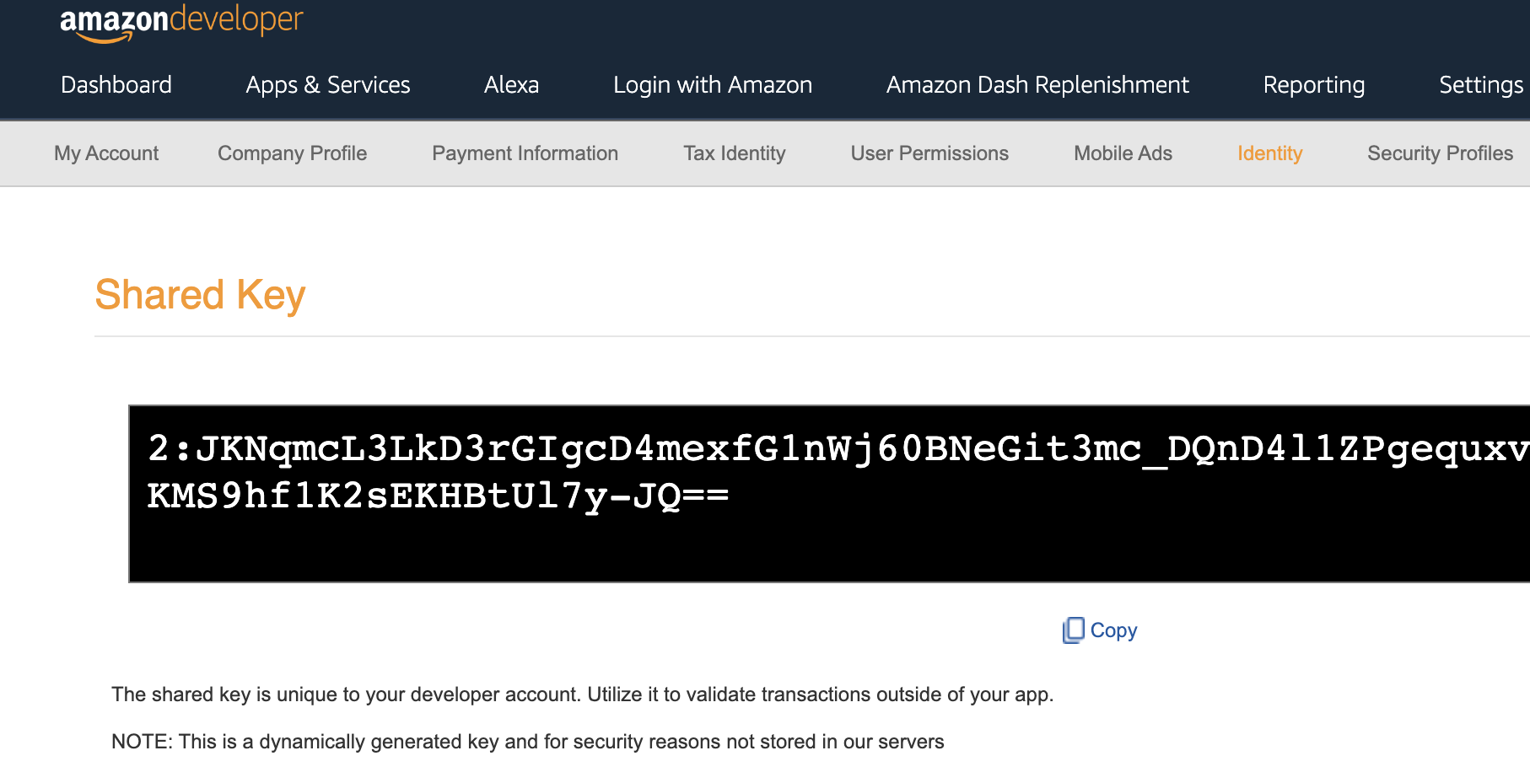Switch to the Company Profile tab

[292, 153]
